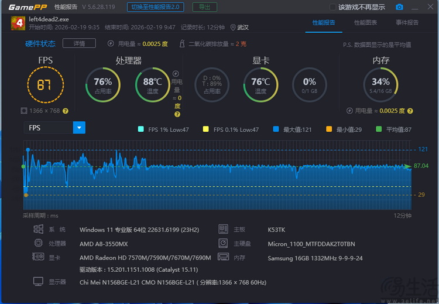The height and width of the screenshot is (304, 439).
Task: Click the 导出 export button
Action: (x=204, y=7)
